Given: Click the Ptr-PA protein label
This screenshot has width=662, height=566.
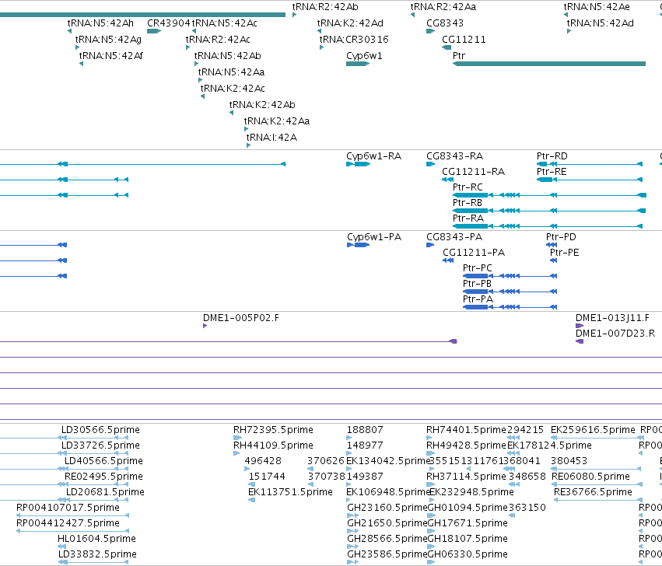Looking at the screenshot, I should point(478,299).
